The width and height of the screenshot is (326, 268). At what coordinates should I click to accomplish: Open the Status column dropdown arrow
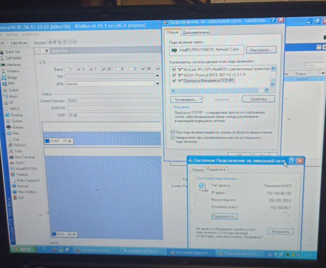(323, 73)
